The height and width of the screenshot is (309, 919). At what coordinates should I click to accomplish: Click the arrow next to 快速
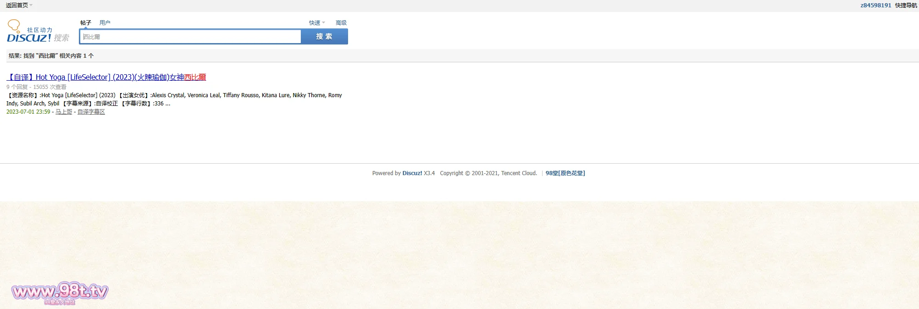pos(324,22)
